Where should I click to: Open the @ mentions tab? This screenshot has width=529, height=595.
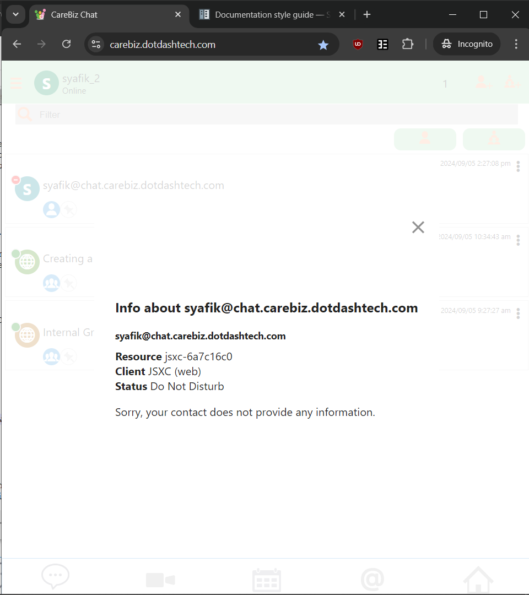click(372, 580)
